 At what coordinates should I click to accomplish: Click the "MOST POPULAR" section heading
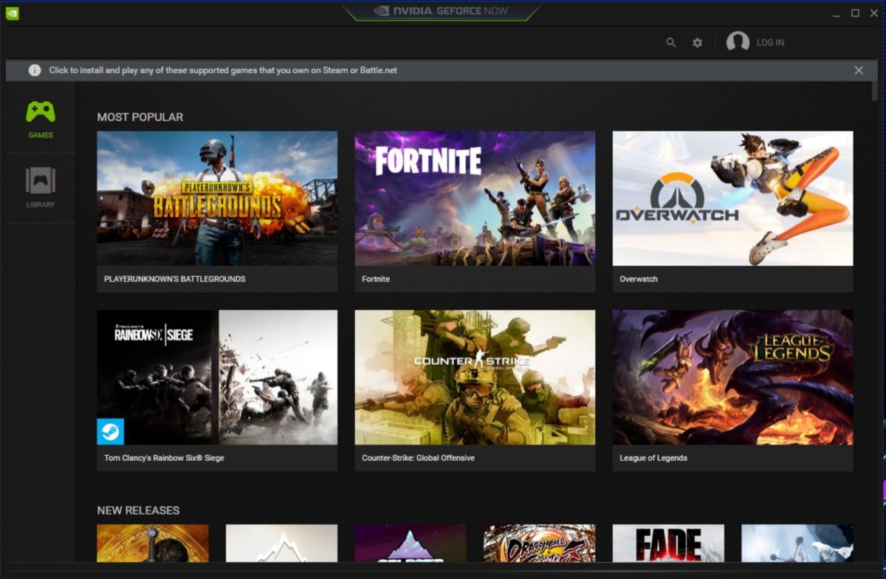pyautogui.click(x=140, y=117)
